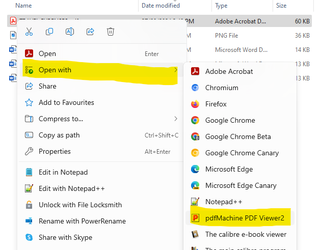This screenshot has width=321, height=250.
Task: Open with Microsoft Edge
Action: 239,169
